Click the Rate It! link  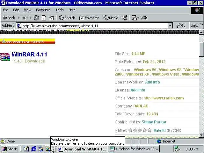click(x=160, y=130)
